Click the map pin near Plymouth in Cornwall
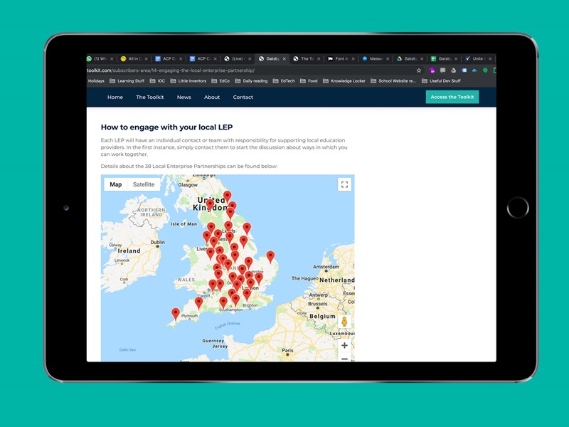569x427 pixels. 176,312
